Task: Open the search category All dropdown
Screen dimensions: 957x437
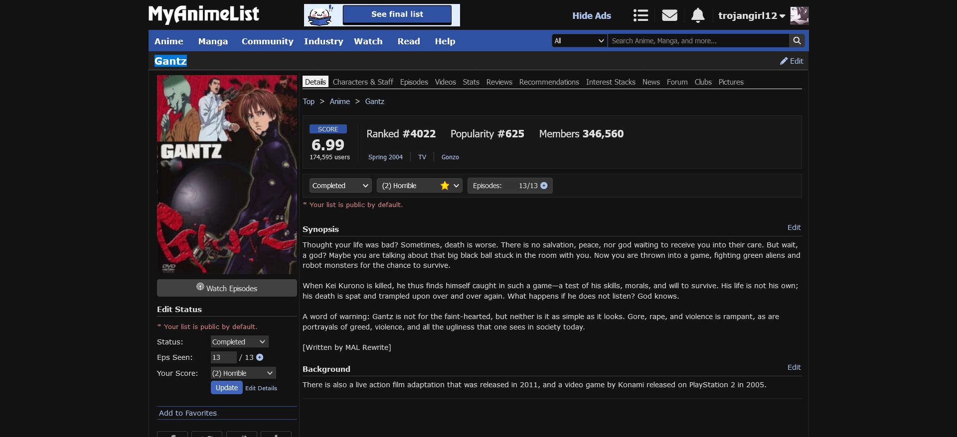Action: [x=580, y=41]
